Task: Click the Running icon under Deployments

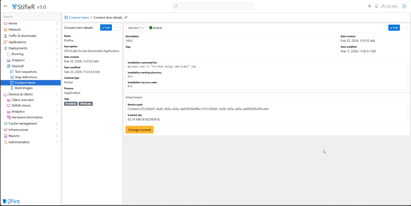Action: tap(9, 54)
